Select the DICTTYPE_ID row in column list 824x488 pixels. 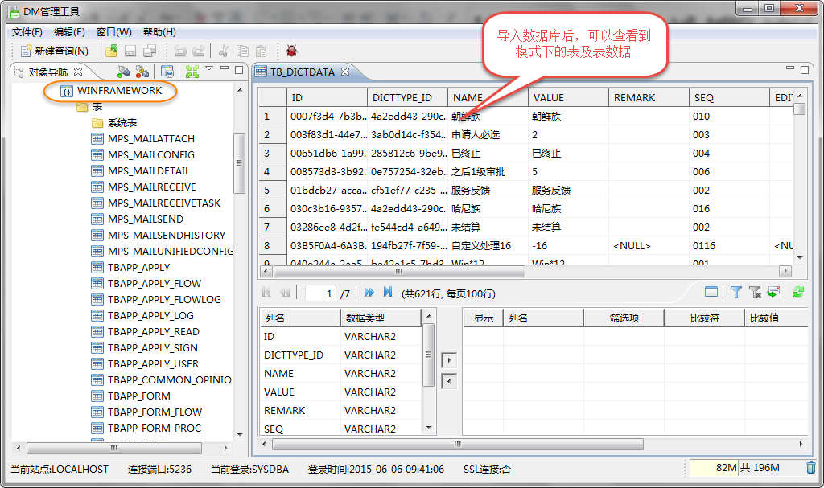point(341,355)
